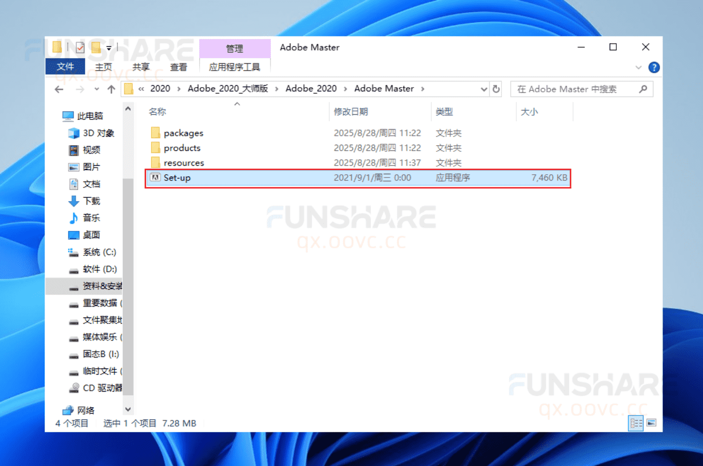Expand the address bar history dropdown

tap(484, 89)
